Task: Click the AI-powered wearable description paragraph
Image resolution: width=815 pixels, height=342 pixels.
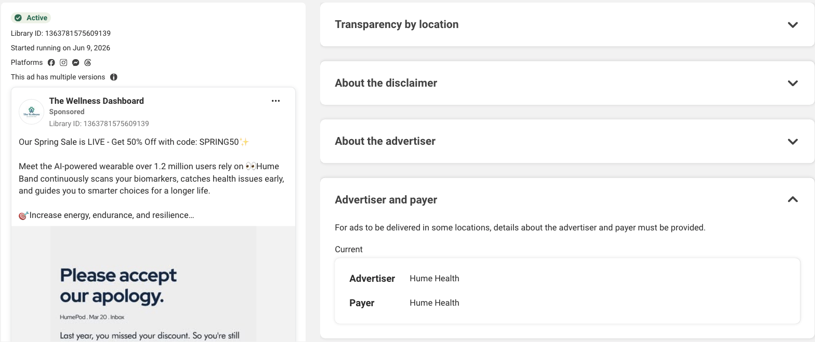Action: click(x=151, y=179)
